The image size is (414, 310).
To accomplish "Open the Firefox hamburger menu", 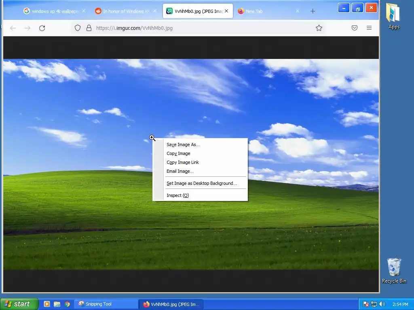I will point(369,28).
